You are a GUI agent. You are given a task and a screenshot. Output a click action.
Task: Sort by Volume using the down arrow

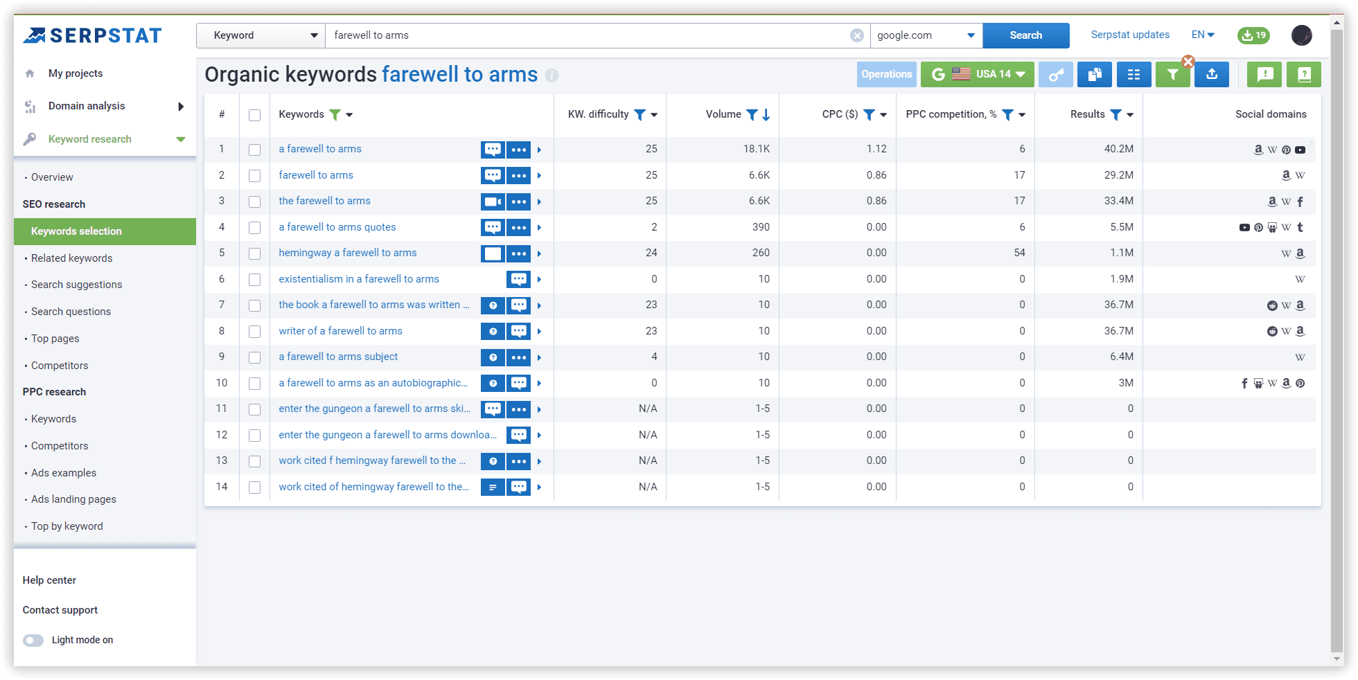click(x=766, y=115)
